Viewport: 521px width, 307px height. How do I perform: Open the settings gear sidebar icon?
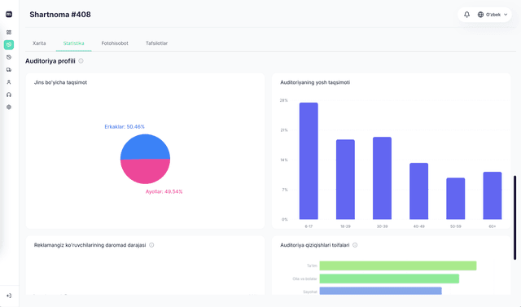[x=9, y=107]
